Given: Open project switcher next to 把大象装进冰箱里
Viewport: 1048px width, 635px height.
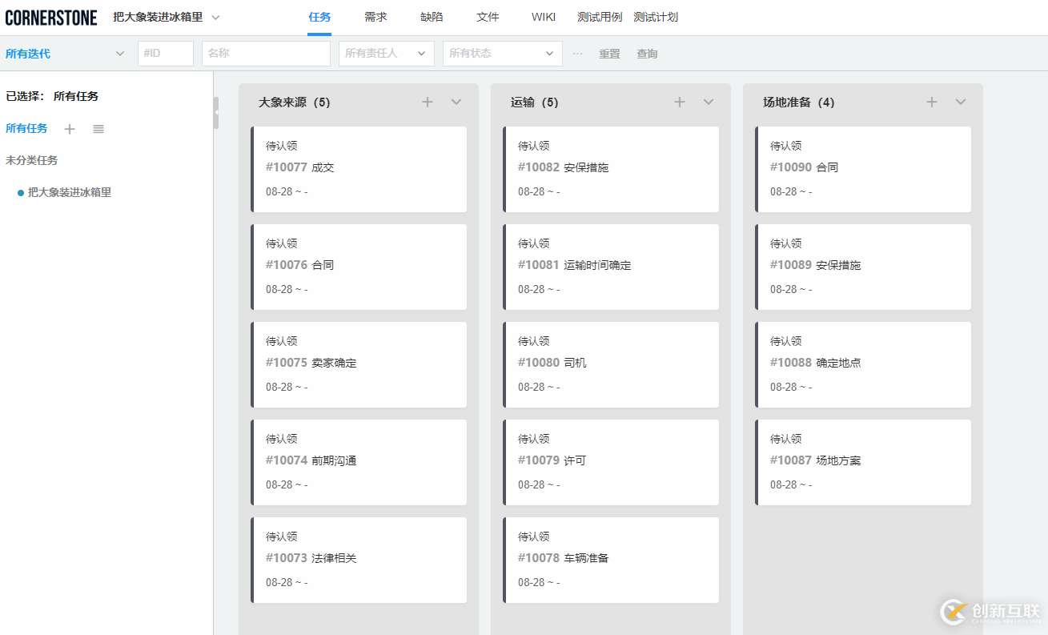Looking at the screenshot, I should click(215, 16).
